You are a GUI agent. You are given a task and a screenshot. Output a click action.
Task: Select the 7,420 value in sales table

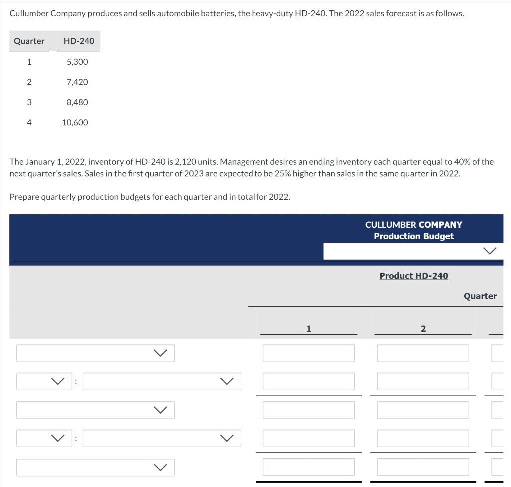coord(77,82)
